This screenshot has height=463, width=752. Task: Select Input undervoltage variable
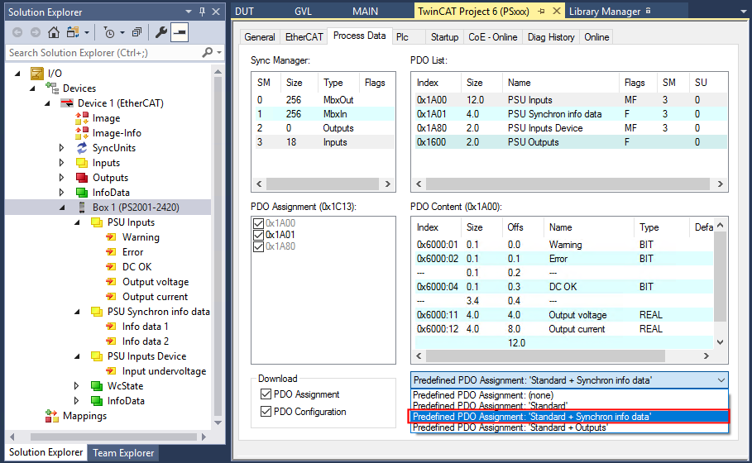[164, 371]
